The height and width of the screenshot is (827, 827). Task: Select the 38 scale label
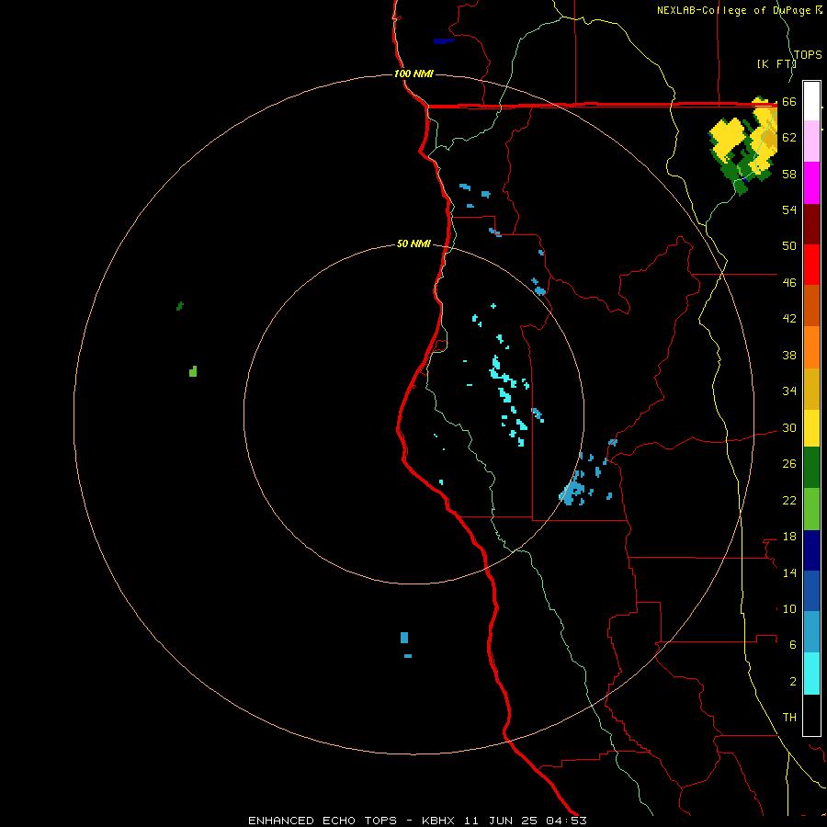[x=789, y=355]
